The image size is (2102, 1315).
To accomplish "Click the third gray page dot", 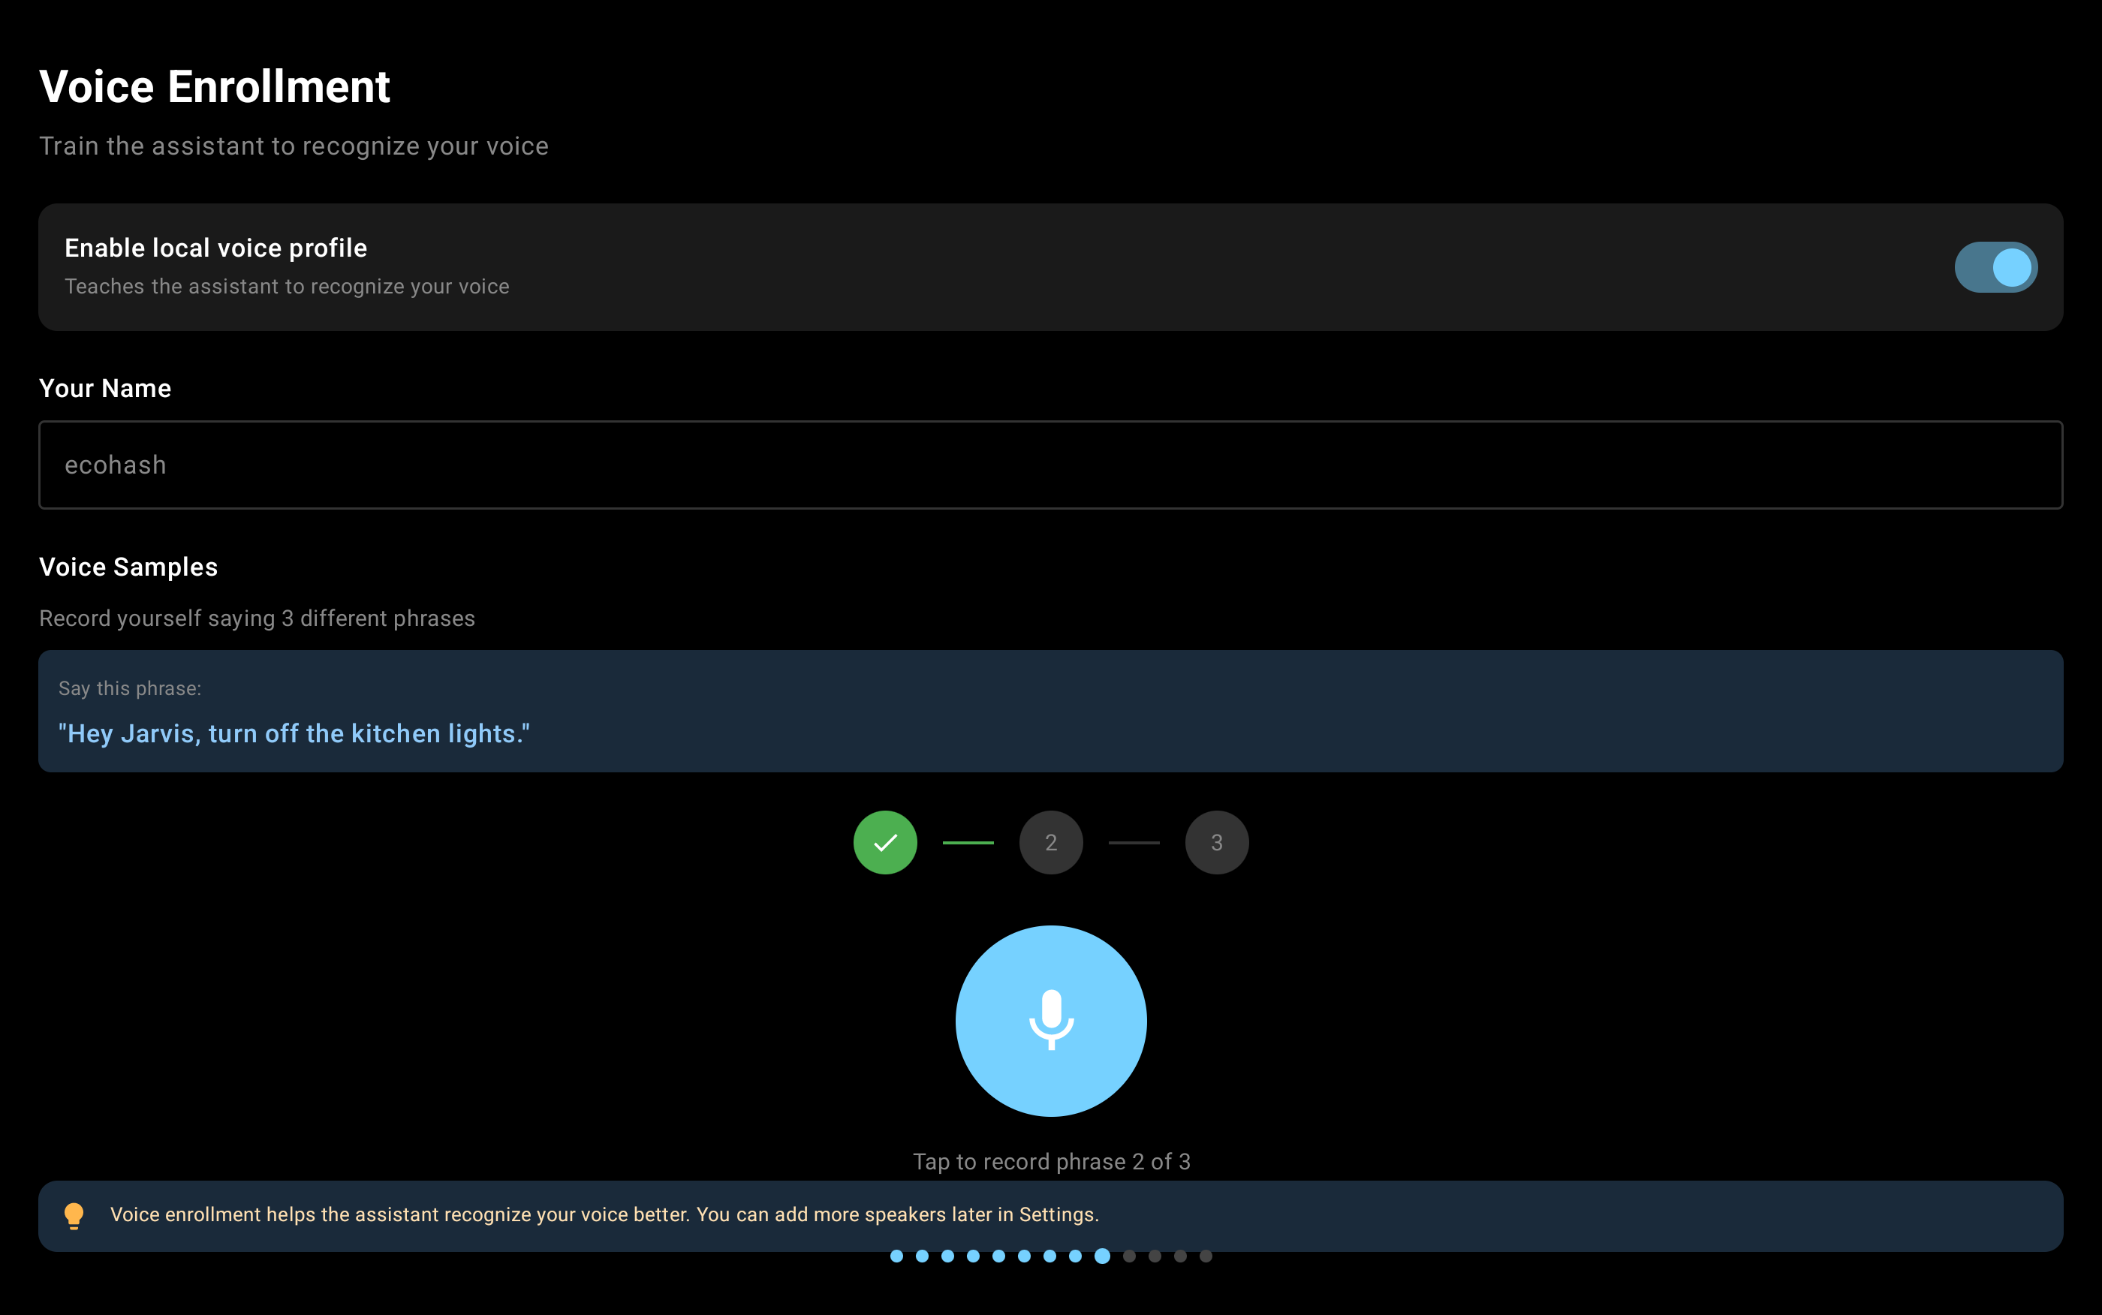I will [x=1180, y=1256].
